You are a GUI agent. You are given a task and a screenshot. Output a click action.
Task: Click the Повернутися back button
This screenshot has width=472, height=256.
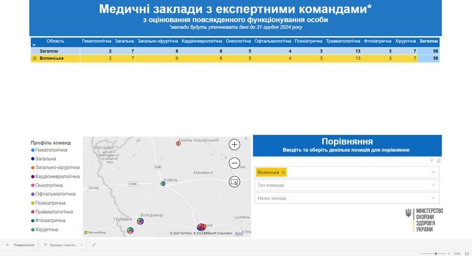(20, 245)
